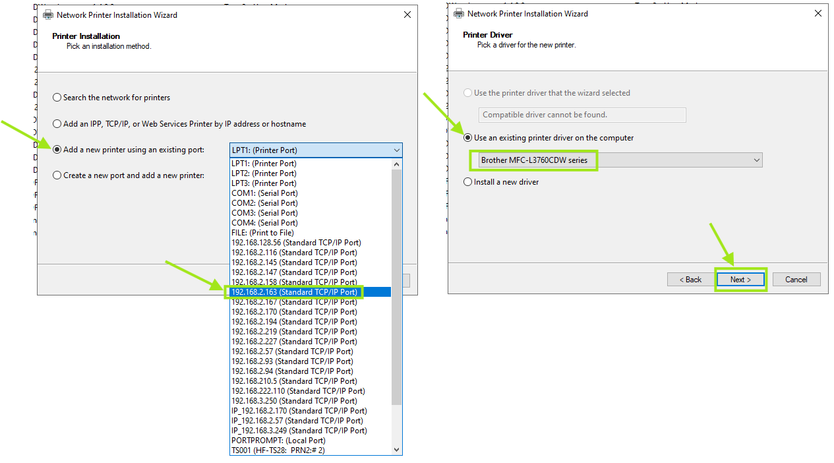Choose 'Create a new port and add a new printer'
This screenshot has height=463, width=834.
[x=57, y=175]
